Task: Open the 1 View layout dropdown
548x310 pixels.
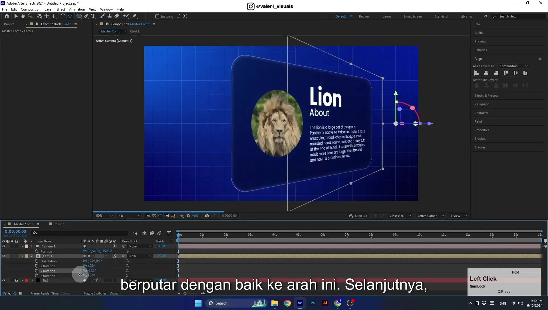Action: (x=458, y=216)
